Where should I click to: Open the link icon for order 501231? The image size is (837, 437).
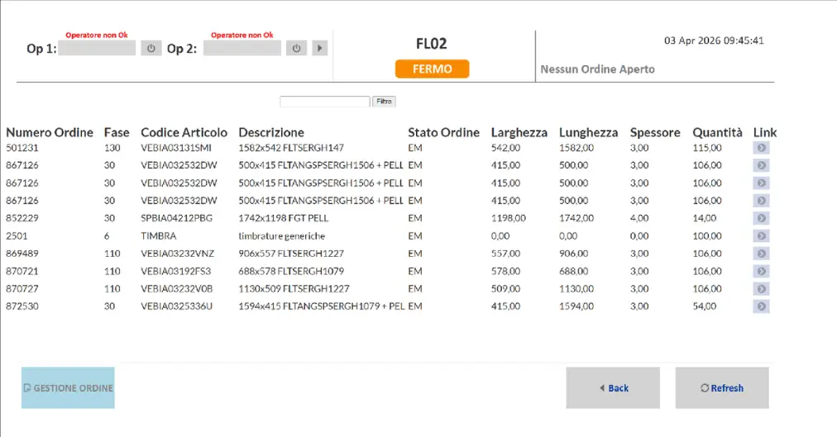(x=761, y=148)
